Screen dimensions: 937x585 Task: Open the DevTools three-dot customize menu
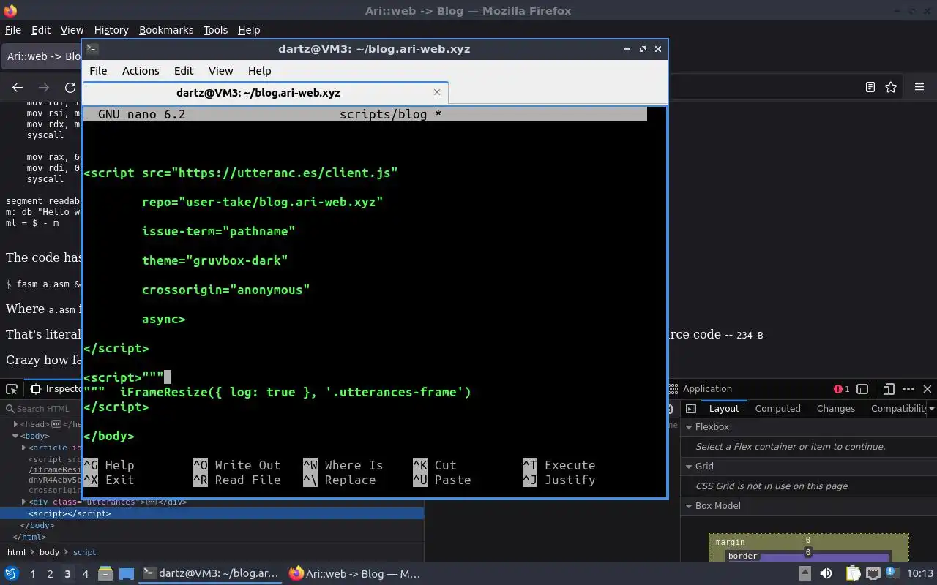click(x=908, y=389)
